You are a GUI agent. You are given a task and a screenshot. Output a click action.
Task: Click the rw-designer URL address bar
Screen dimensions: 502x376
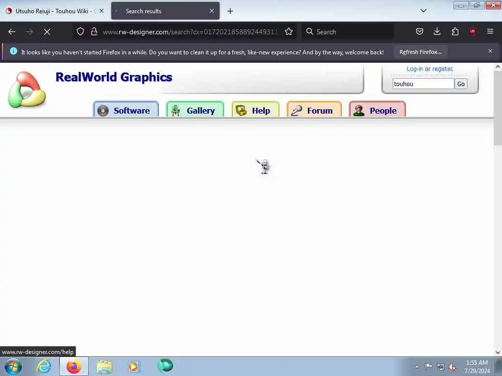(x=190, y=32)
